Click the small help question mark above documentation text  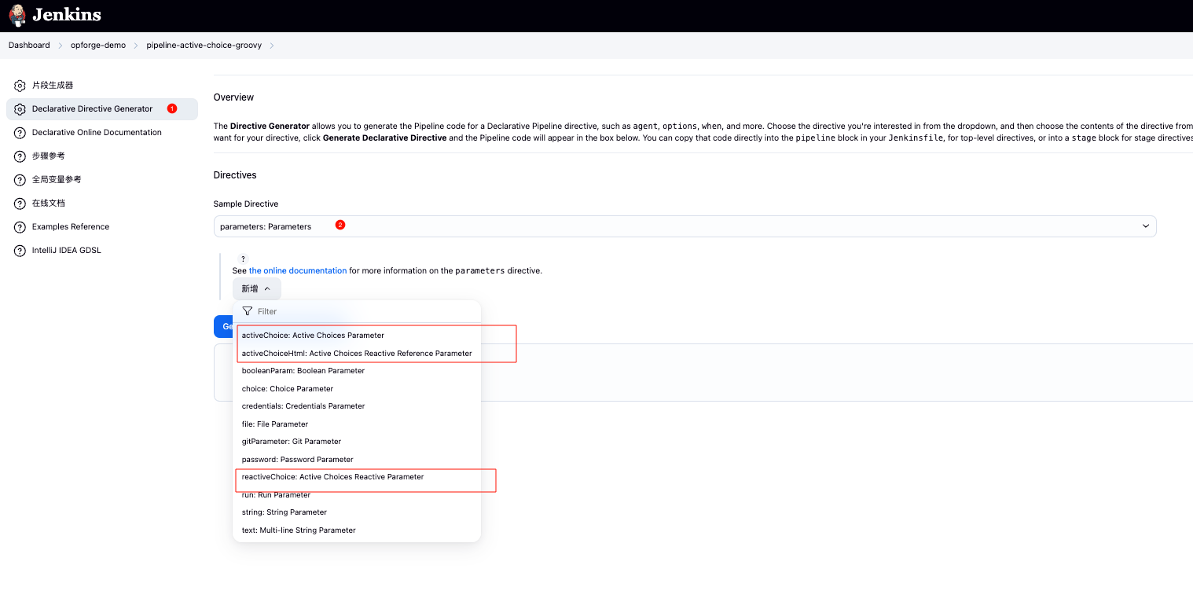(x=243, y=259)
